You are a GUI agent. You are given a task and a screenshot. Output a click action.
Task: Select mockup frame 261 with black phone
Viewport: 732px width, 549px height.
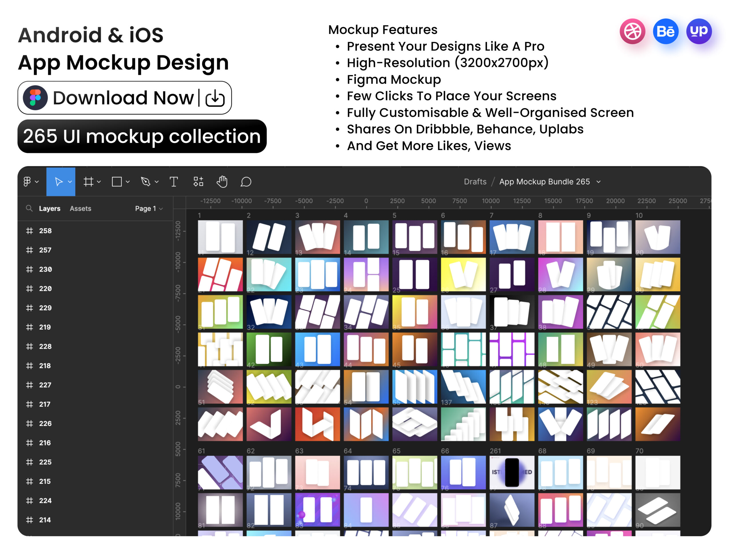pyautogui.click(x=512, y=473)
